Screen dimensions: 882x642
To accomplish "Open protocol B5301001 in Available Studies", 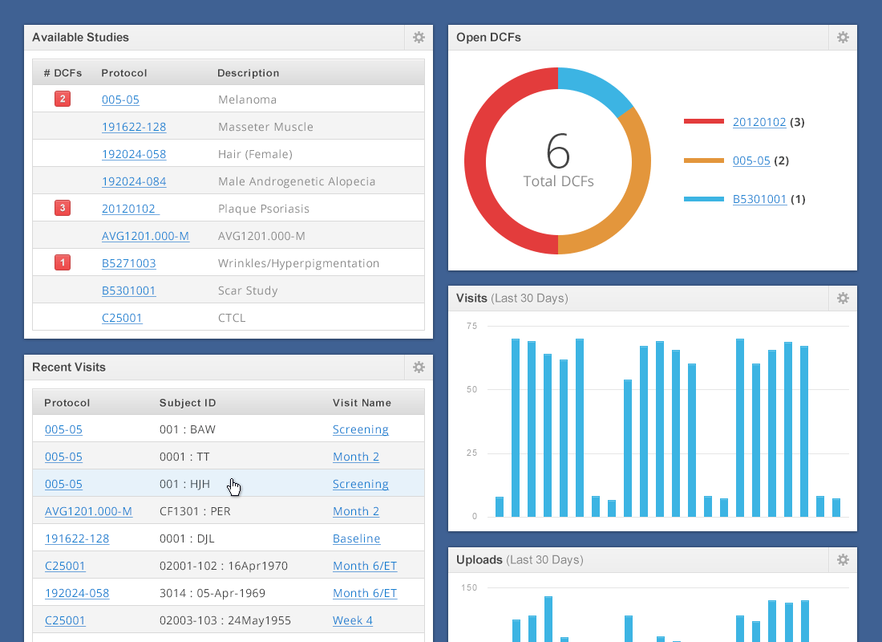I will pyautogui.click(x=129, y=291).
